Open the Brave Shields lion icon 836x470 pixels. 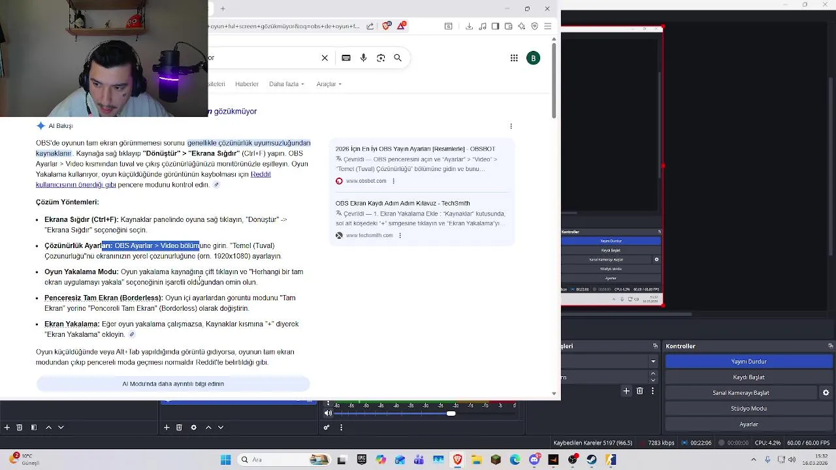pos(386,26)
